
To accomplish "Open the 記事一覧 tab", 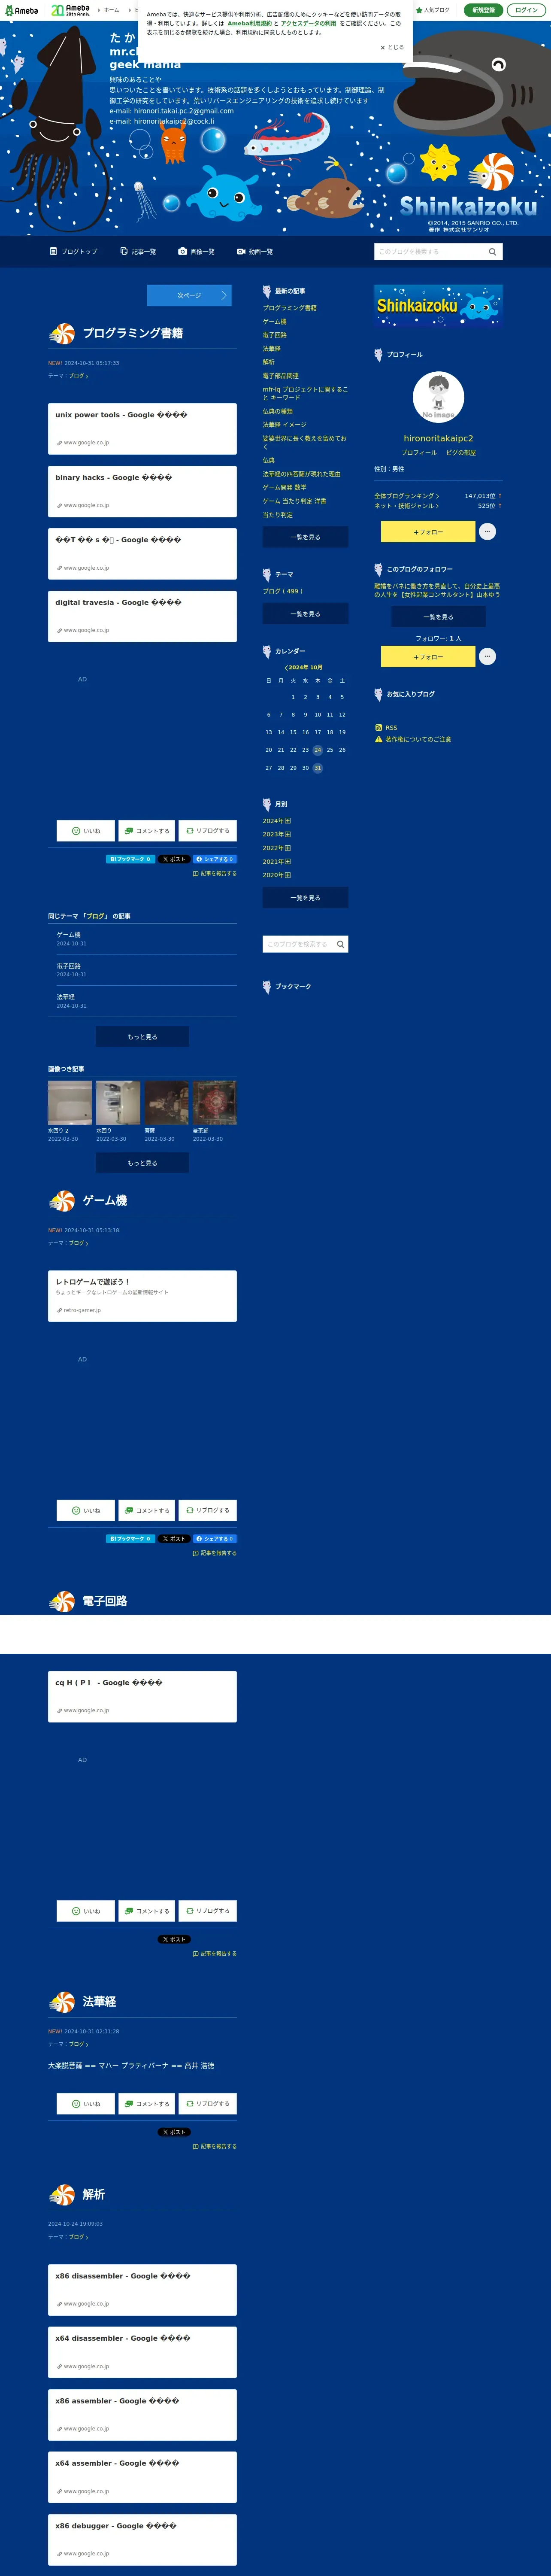I will 138,252.
